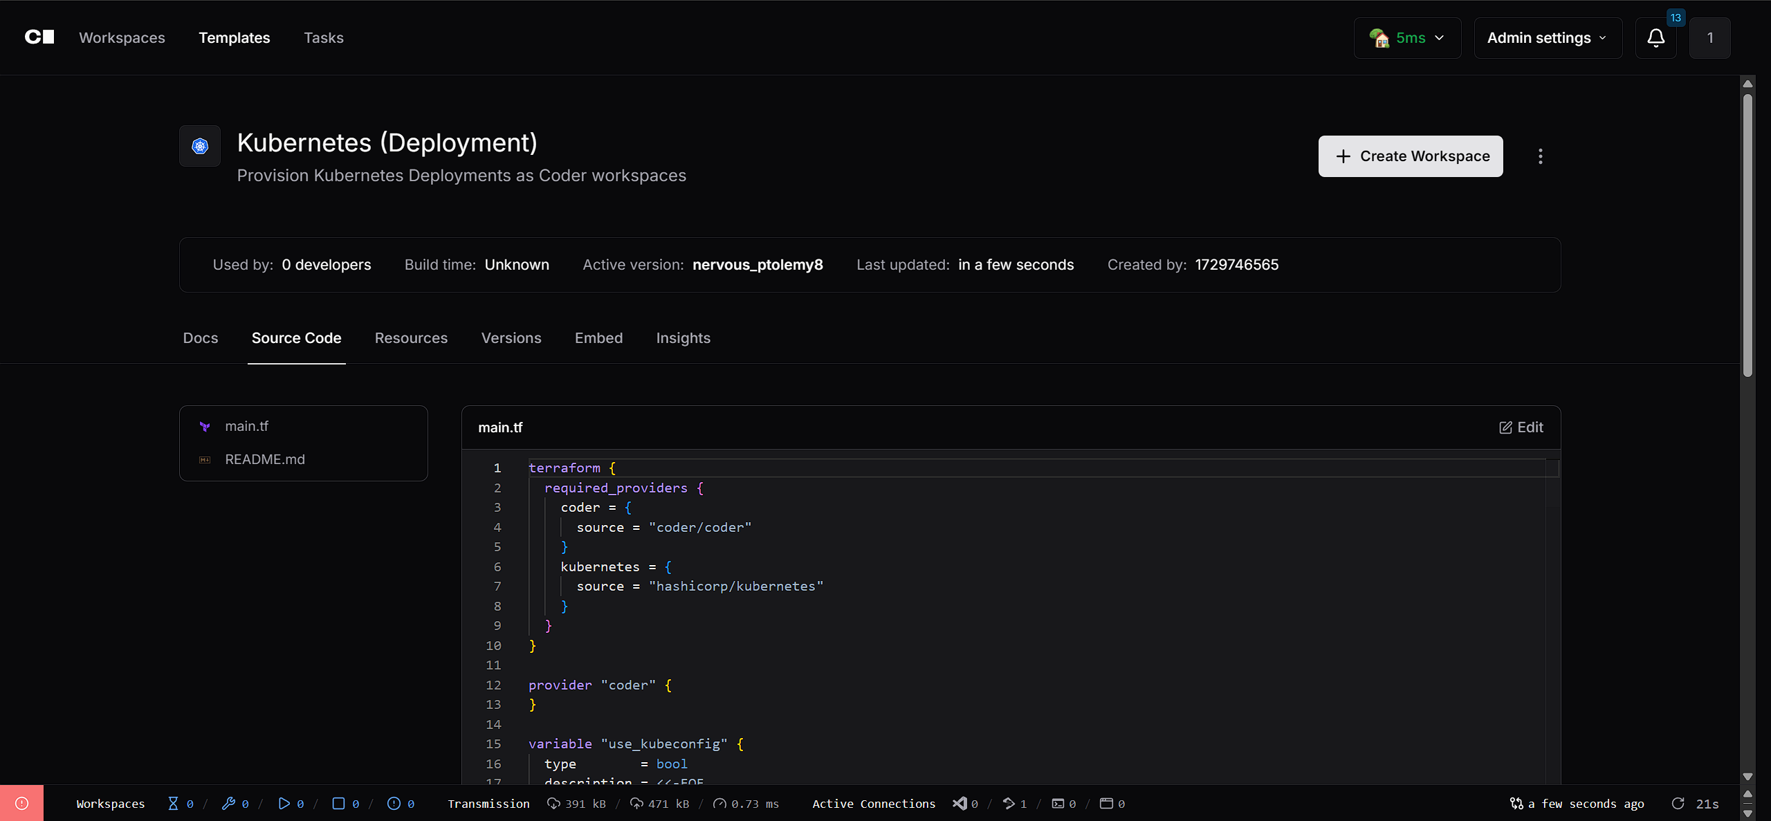
Task: Click the Kubernetes template icon
Action: click(x=200, y=146)
